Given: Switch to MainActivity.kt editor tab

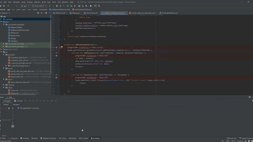Looking at the screenshot, I should click(x=91, y=13).
